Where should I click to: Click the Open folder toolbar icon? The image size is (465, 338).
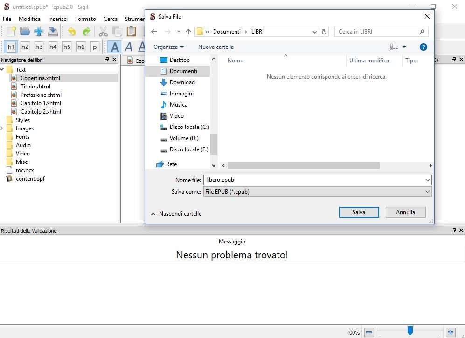(x=25, y=32)
